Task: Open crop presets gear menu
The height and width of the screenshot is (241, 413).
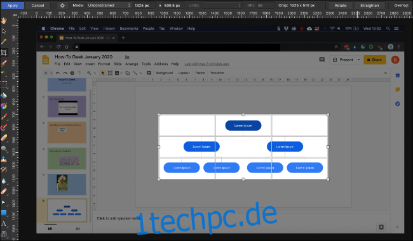Action: [62, 5]
